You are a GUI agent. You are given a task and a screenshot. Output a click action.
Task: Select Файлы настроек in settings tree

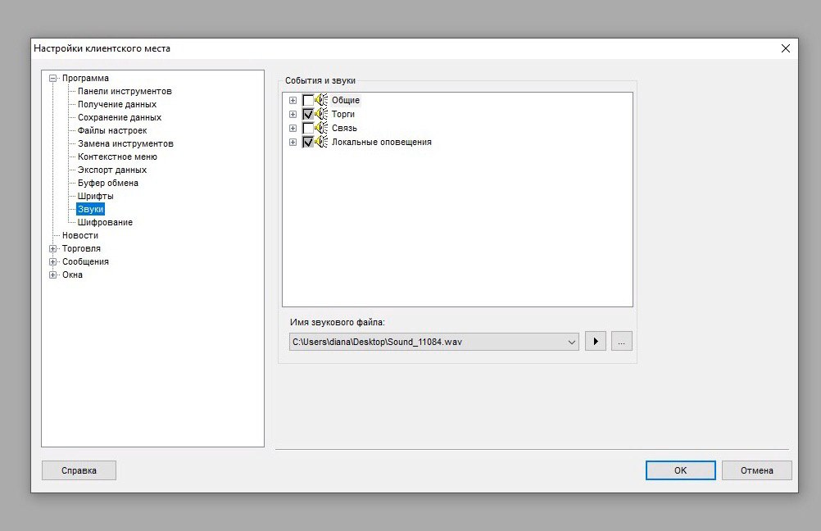112,130
